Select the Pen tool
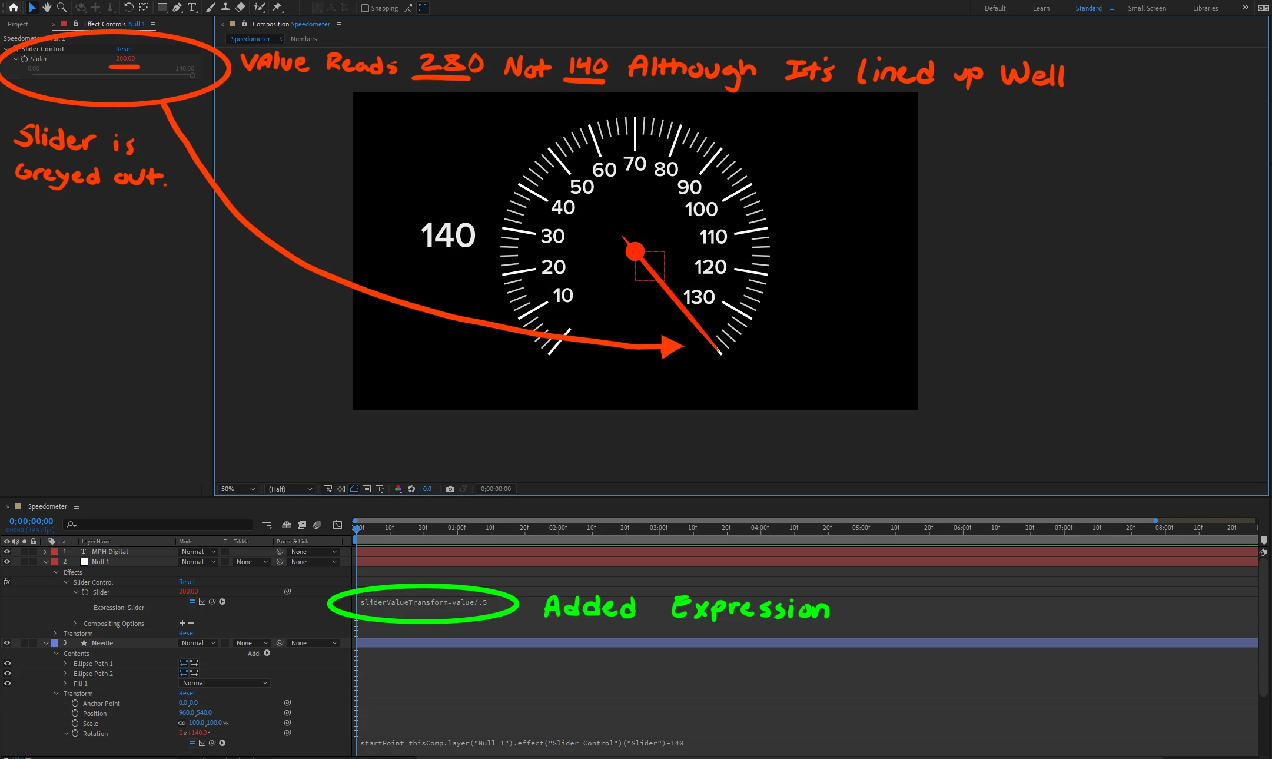 point(177,8)
